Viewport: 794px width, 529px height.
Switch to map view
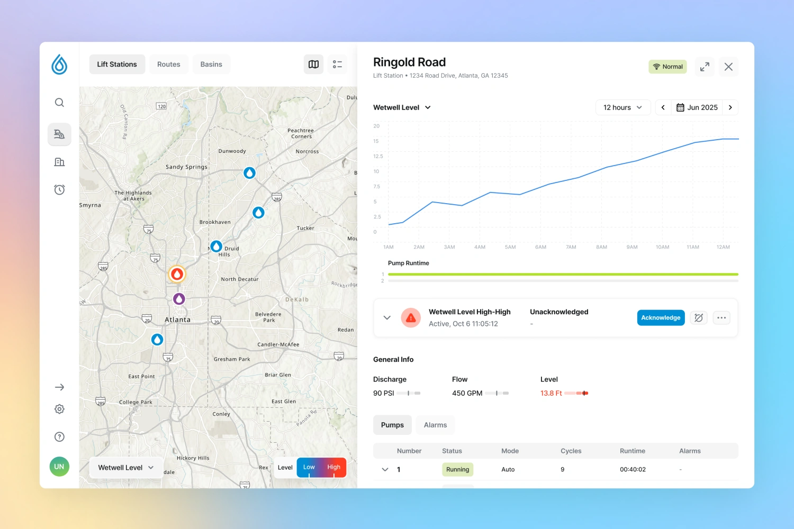(313, 65)
